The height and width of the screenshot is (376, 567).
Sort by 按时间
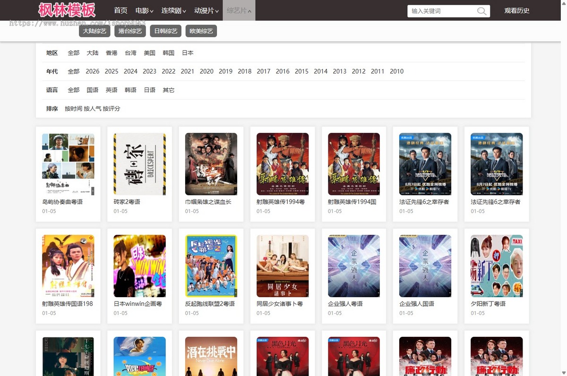(73, 109)
